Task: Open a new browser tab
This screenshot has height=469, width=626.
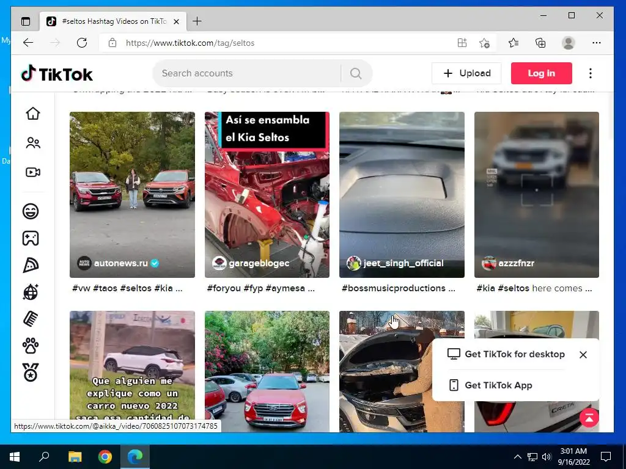Action: tap(197, 21)
